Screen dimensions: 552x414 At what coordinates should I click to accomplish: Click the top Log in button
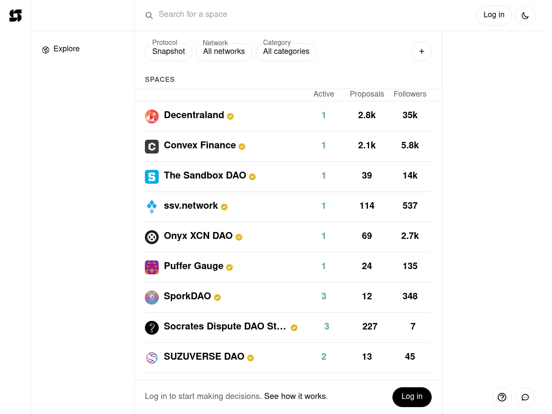click(494, 15)
